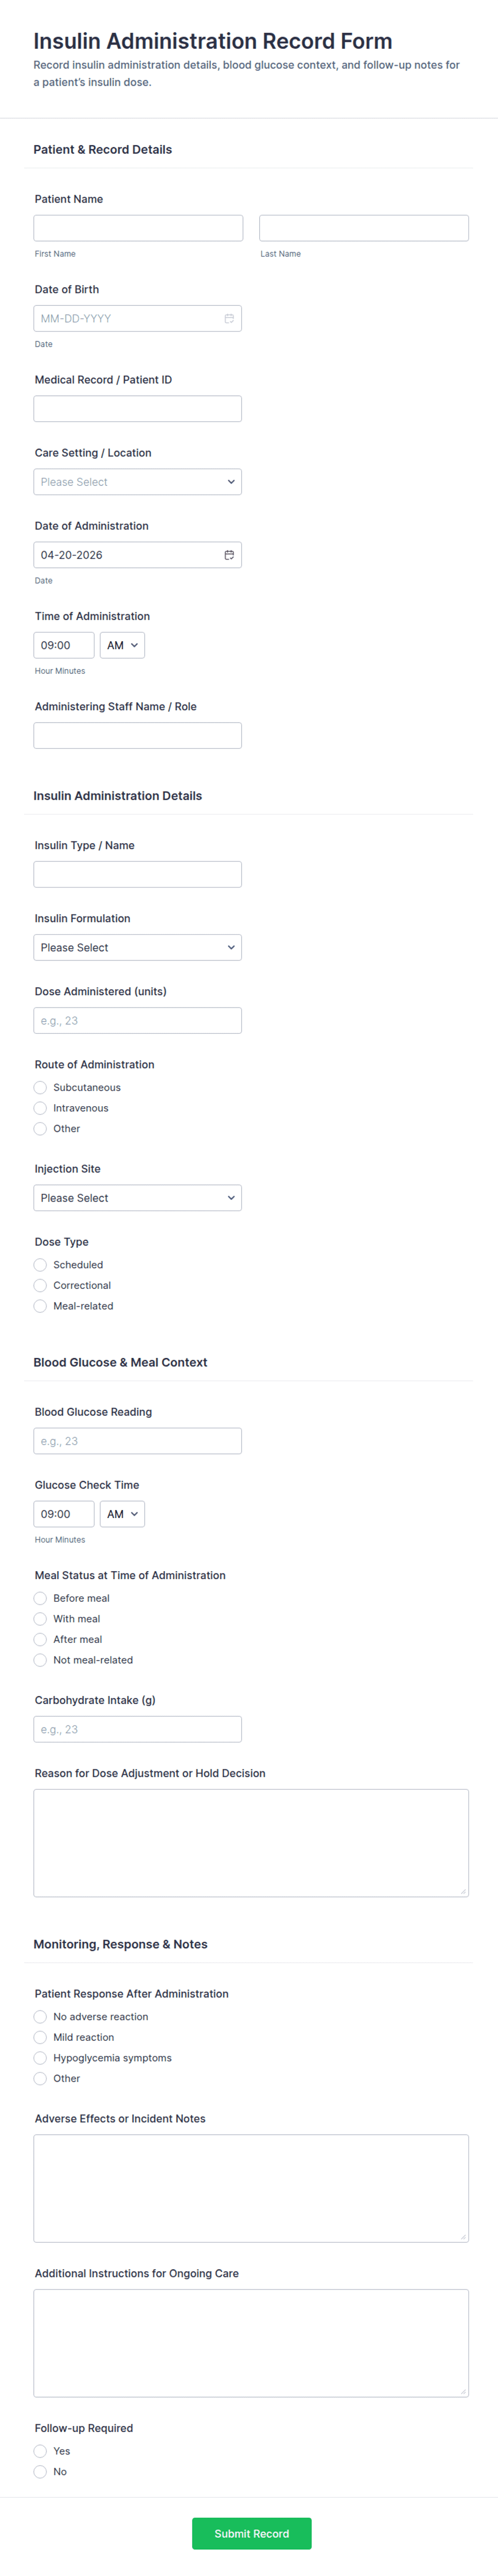498x2576 pixels.
Task: Open the Date of Administration calendar icon
Action: coord(229,555)
